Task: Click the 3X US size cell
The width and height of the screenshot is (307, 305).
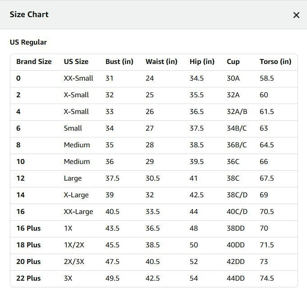Action: pos(68,278)
